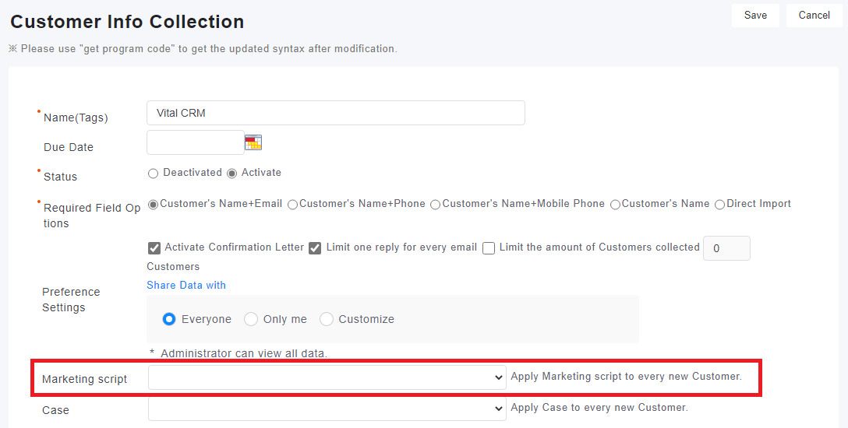Expand the Case dropdown
Screen dimensions: 848x428
(327, 408)
